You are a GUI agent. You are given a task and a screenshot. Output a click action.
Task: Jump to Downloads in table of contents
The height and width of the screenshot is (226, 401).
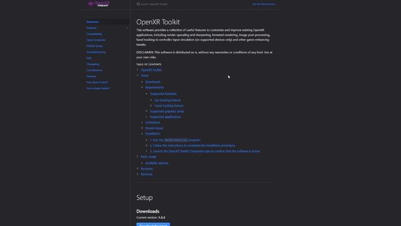click(x=153, y=82)
